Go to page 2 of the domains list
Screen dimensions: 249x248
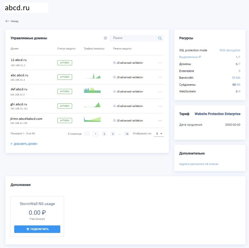point(104,134)
